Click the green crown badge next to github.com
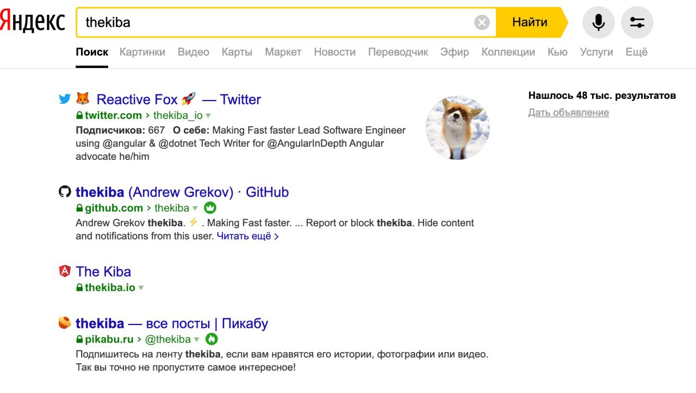The height and width of the screenshot is (393, 696). (210, 208)
